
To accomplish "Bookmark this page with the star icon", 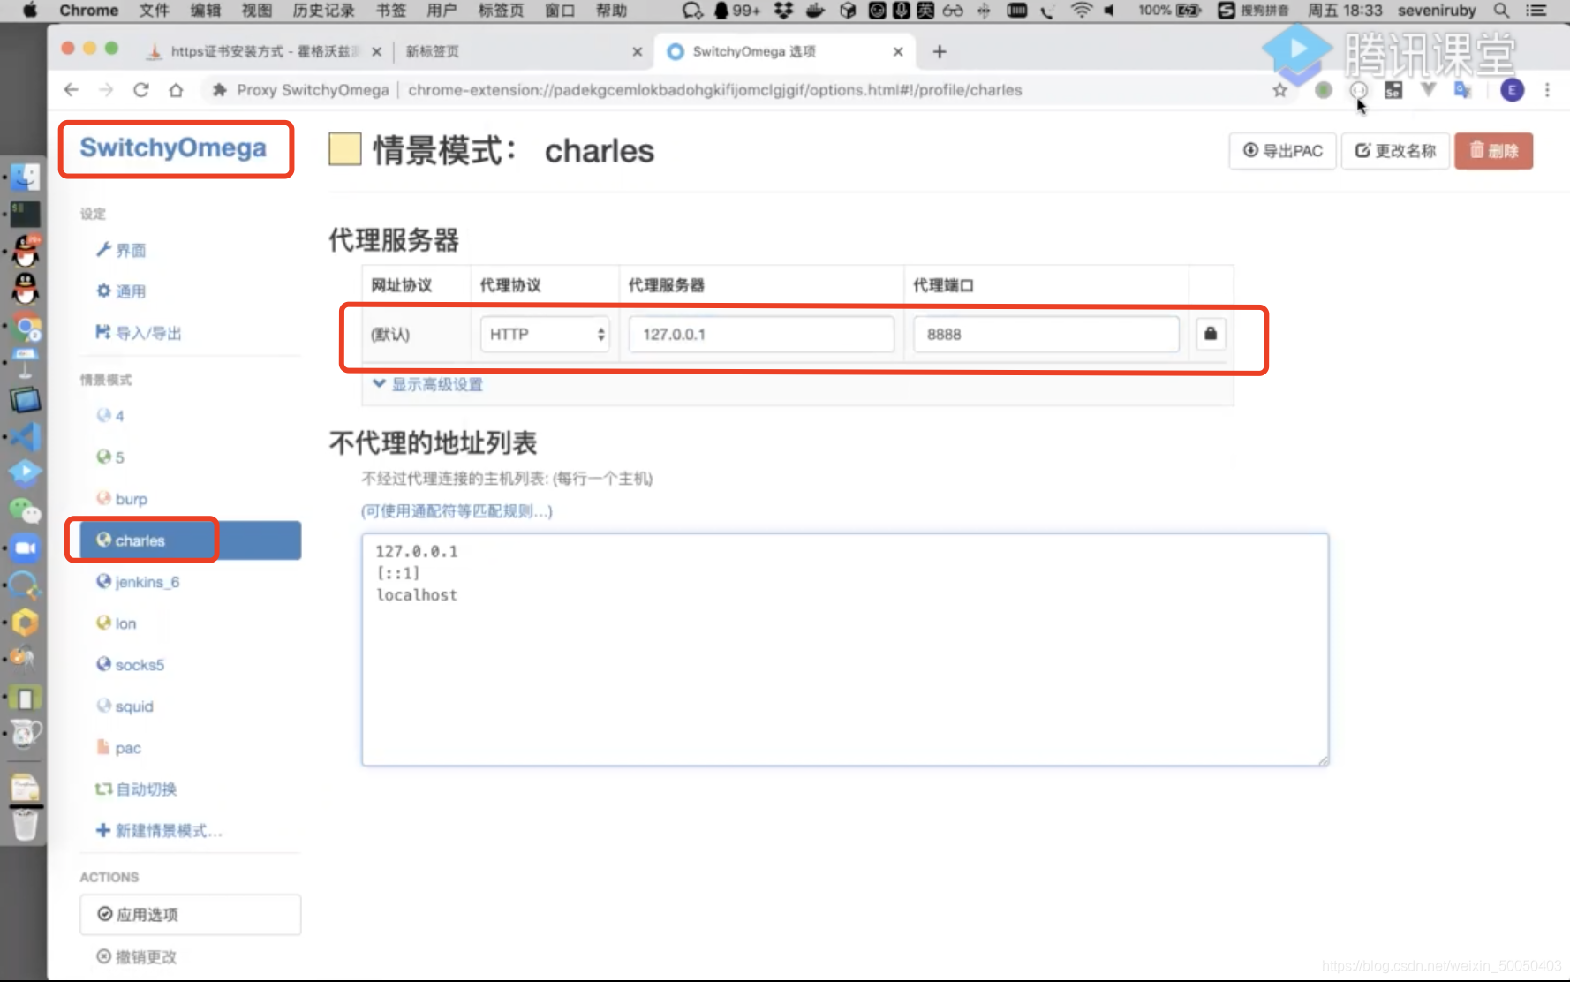I will 1279,90.
